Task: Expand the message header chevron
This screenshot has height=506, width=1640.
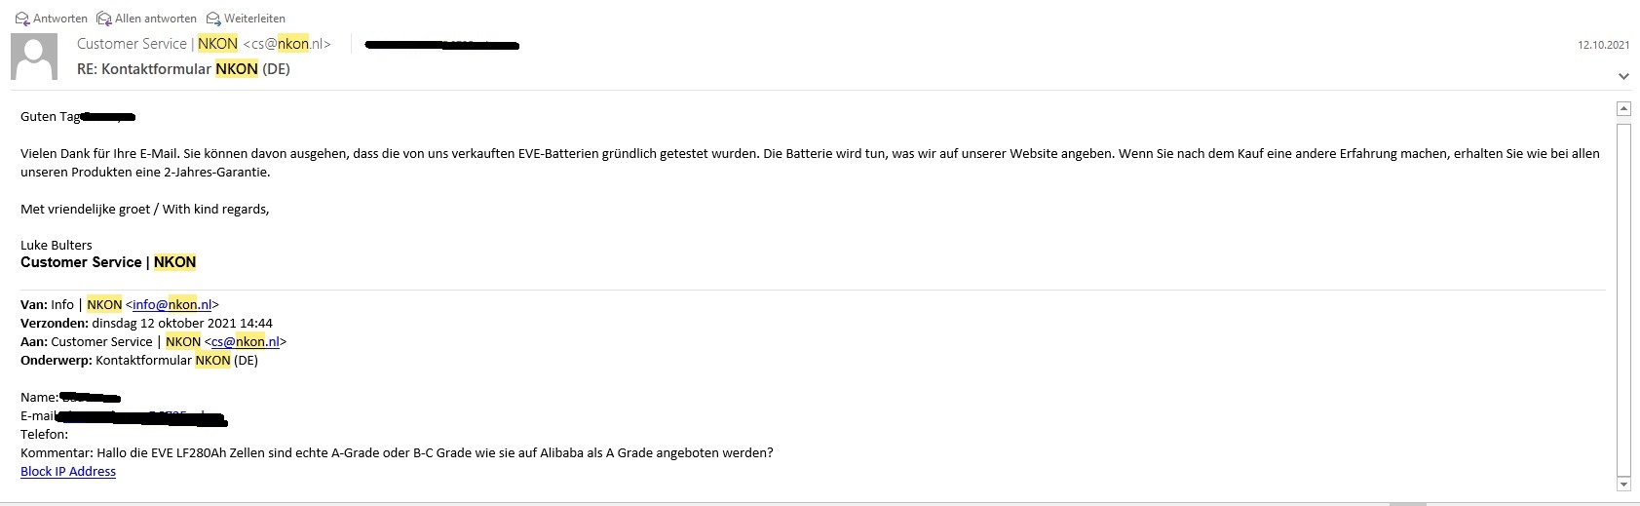Action: pyautogui.click(x=1623, y=76)
